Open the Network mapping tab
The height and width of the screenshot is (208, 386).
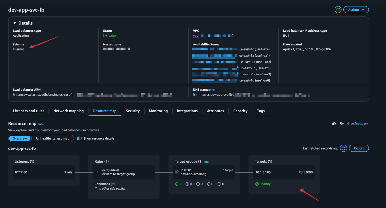[x=69, y=111]
